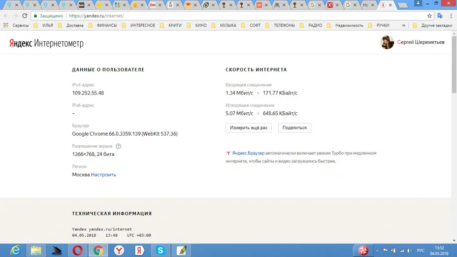Open the Яндекс Интернетометр logo link
457x257 pixels.
(46, 43)
